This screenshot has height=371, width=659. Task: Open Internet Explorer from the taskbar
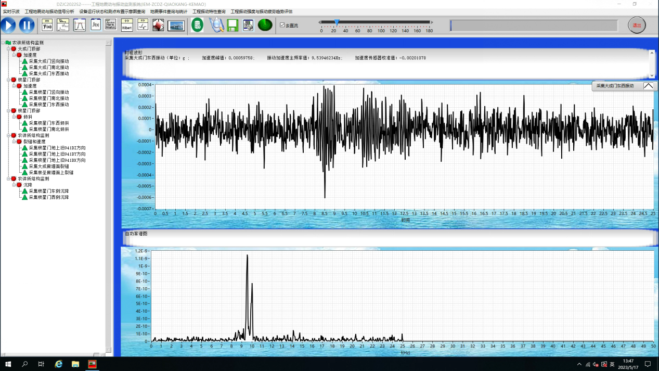coord(58,364)
